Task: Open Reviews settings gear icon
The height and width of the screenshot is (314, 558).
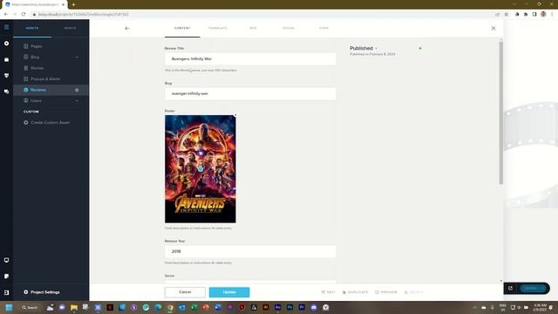Action: [x=77, y=90]
